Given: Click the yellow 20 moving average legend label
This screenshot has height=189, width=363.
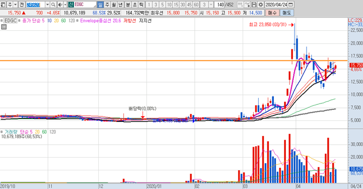Looking at the screenshot, I should (x=56, y=21).
